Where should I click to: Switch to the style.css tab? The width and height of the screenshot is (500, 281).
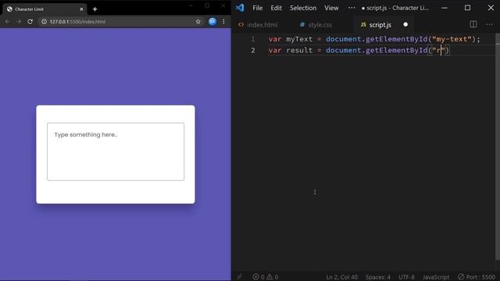pos(316,24)
